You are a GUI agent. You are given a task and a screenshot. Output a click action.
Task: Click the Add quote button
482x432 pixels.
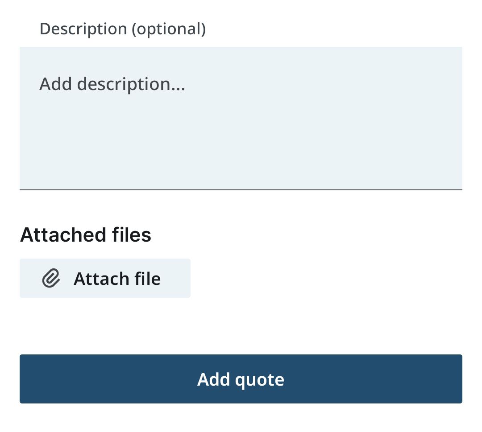point(241,379)
